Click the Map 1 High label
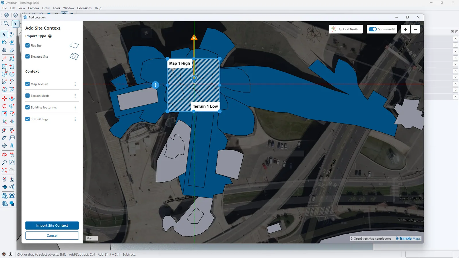 [180, 63]
